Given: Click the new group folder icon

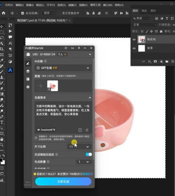Looking at the screenshot, I should pyautogui.click(x=167, y=61).
